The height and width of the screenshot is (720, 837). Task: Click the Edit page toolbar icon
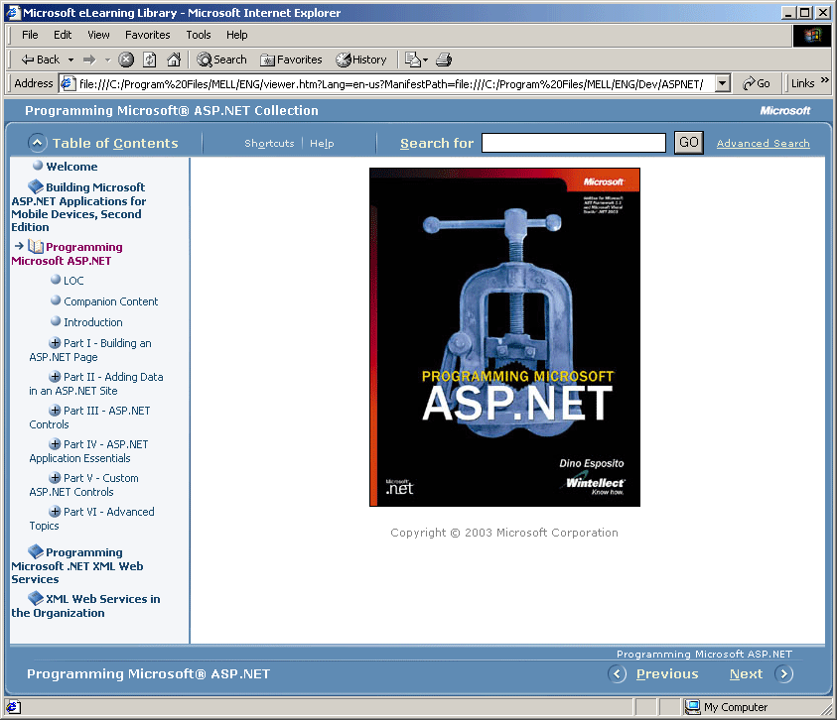pos(412,60)
